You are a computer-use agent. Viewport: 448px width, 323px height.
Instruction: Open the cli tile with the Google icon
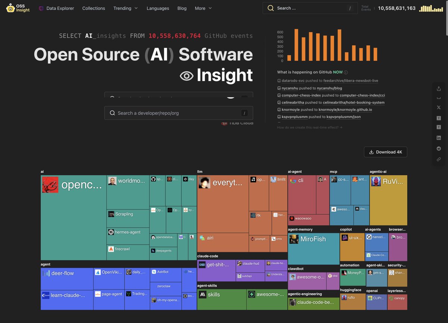coord(302,195)
